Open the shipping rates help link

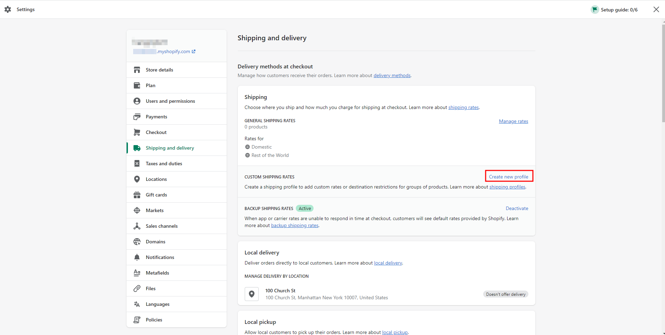tap(463, 107)
